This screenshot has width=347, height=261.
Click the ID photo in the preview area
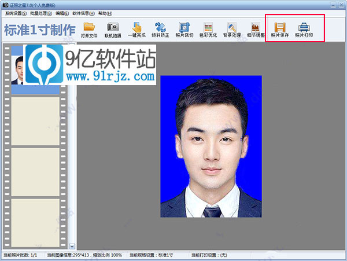coord(211,146)
